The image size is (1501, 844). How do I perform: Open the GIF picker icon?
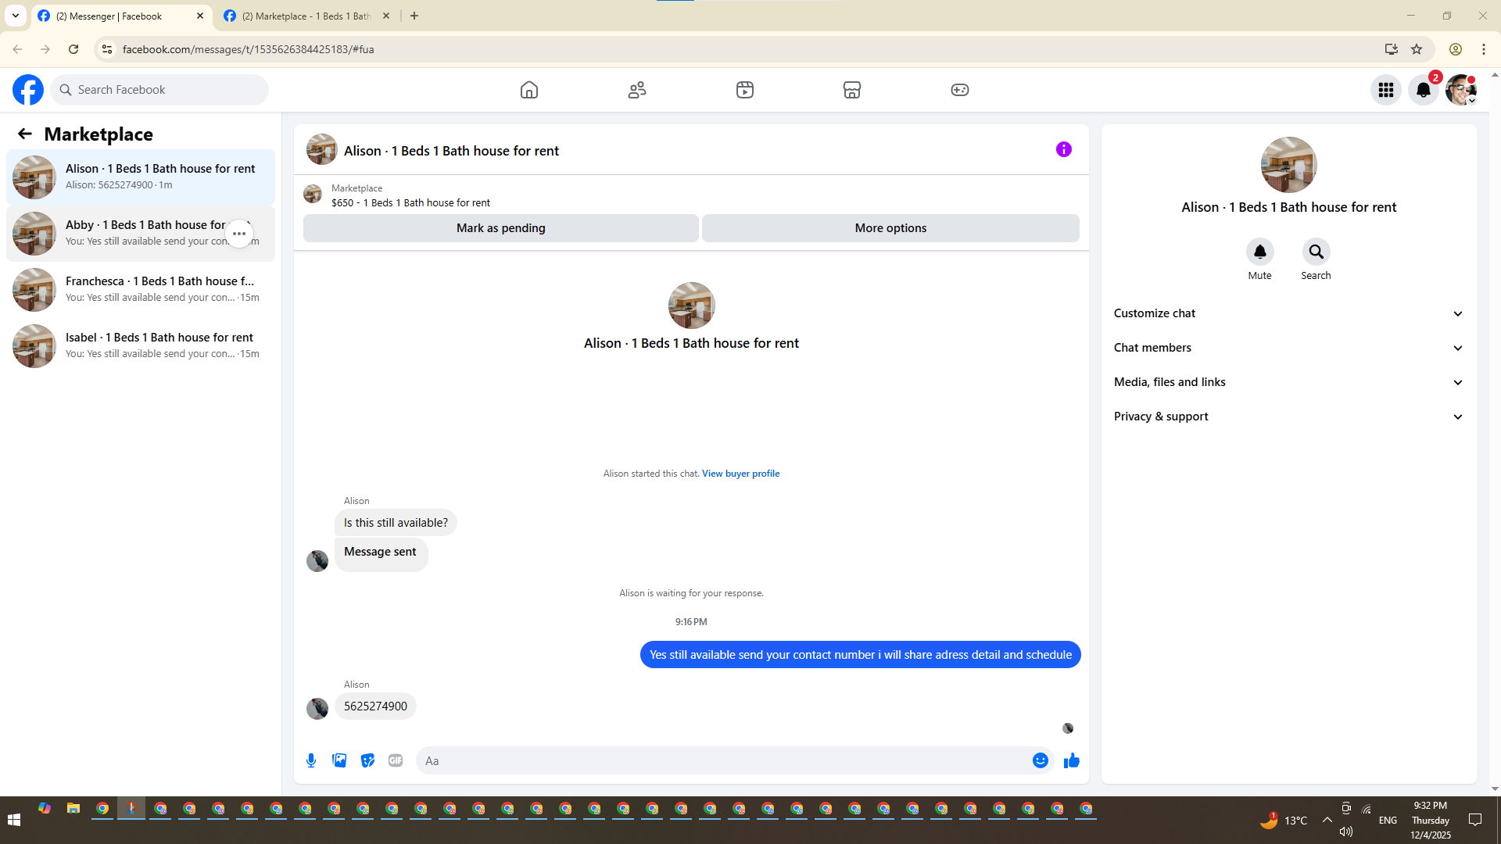click(x=396, y=760)
